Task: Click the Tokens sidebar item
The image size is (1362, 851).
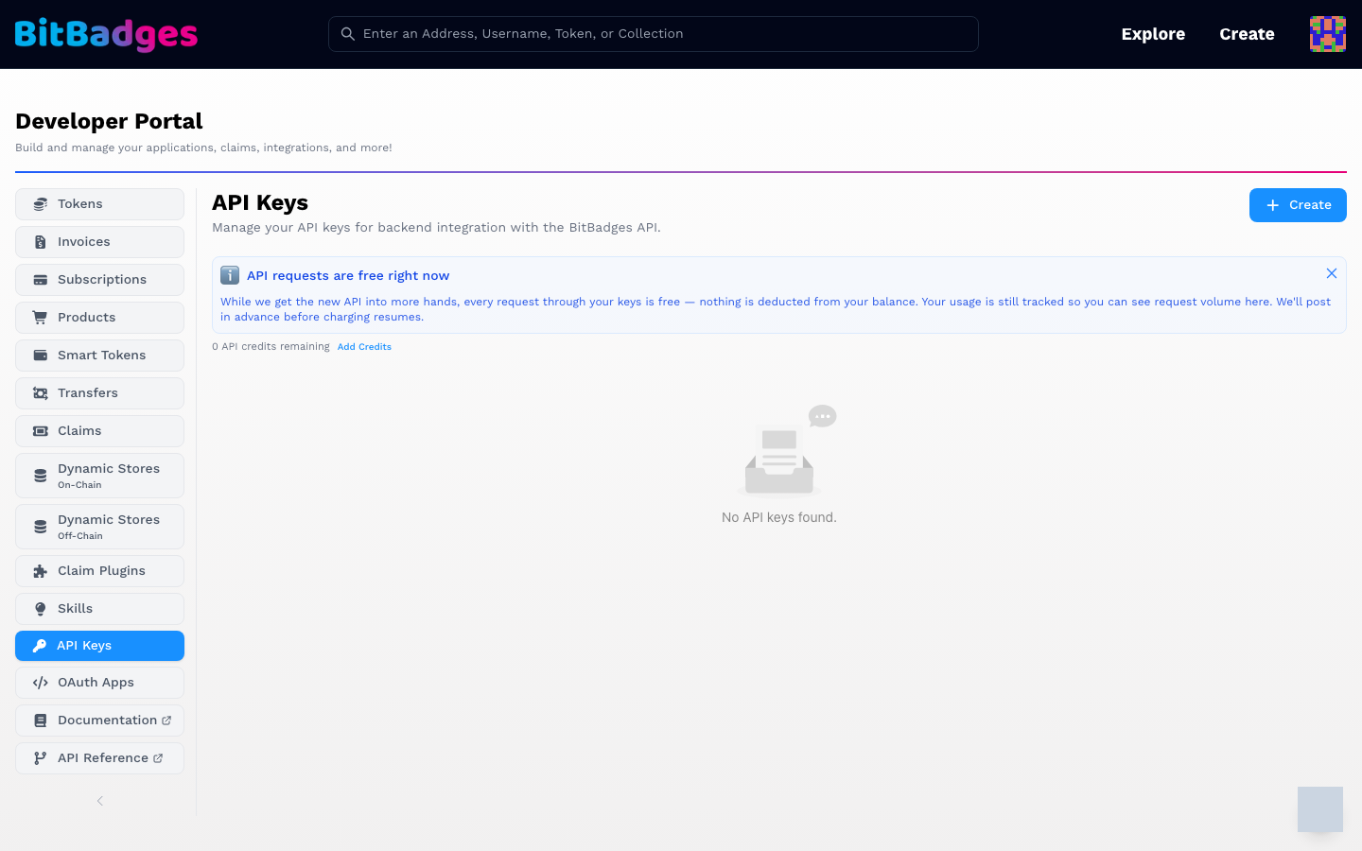Action: pos(99,204)
